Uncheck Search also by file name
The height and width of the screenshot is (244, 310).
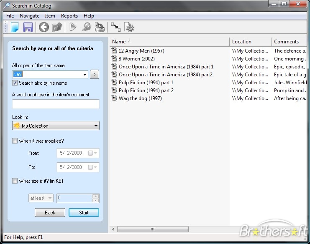[15, 83]
